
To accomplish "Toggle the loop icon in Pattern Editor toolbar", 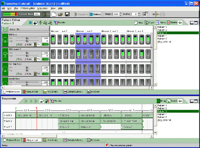I will tap(35, 23).
